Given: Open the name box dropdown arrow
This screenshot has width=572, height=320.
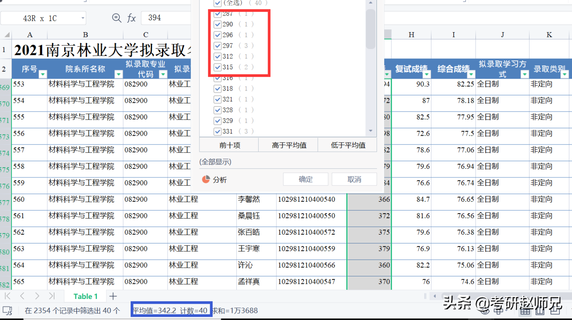Looking at the screenshot, I should pyautogui.click(x=82, y=17).
